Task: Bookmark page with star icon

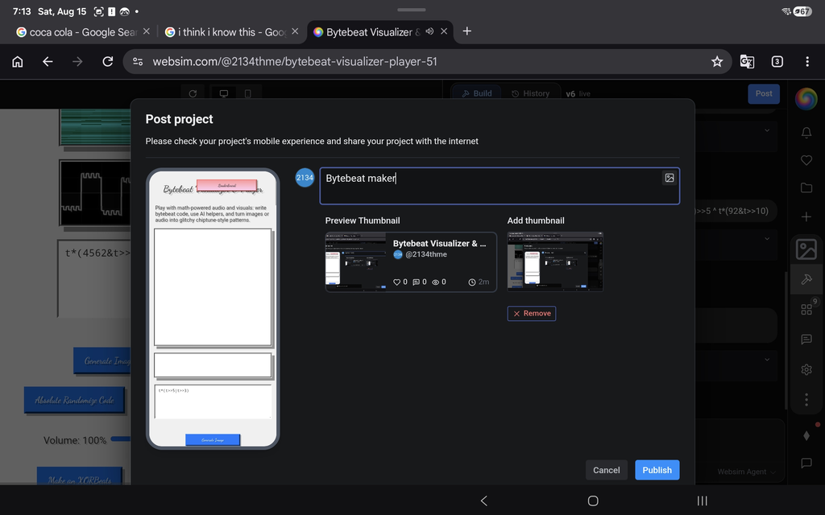Action: [716, 61]
